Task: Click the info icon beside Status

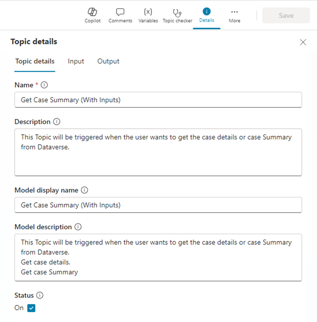Action: (40, 295)
